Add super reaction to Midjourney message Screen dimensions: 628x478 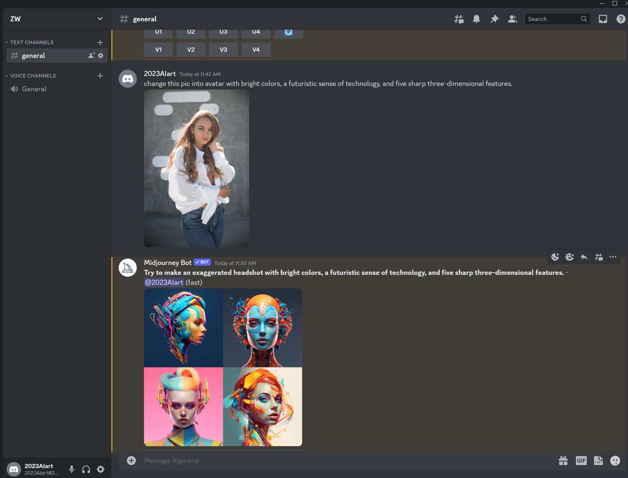point(569,257)
